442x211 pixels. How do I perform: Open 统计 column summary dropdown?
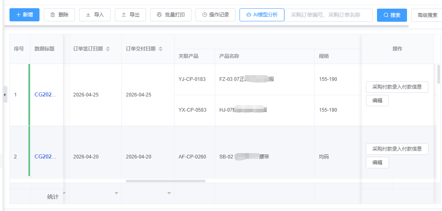[64, 193]
